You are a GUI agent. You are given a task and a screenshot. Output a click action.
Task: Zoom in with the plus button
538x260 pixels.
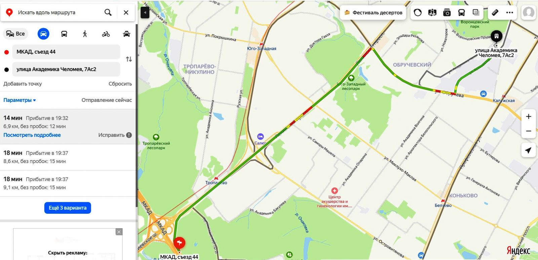529,116
